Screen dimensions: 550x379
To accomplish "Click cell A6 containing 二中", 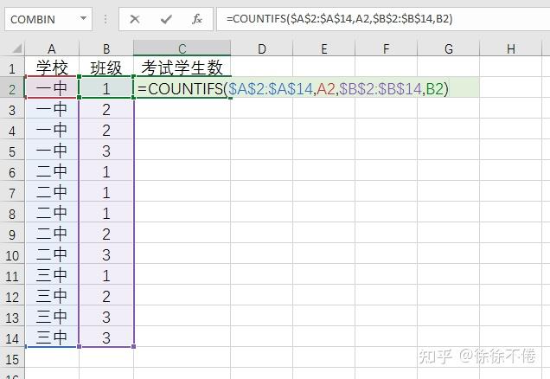I will coord(52,171).
